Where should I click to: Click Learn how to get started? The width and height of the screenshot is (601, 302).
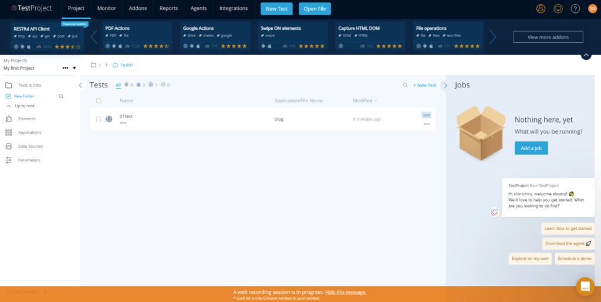(x=568, y=229)
